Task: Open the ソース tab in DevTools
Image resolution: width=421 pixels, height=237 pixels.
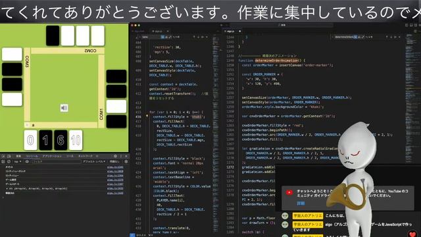Action: pos(70,156)
